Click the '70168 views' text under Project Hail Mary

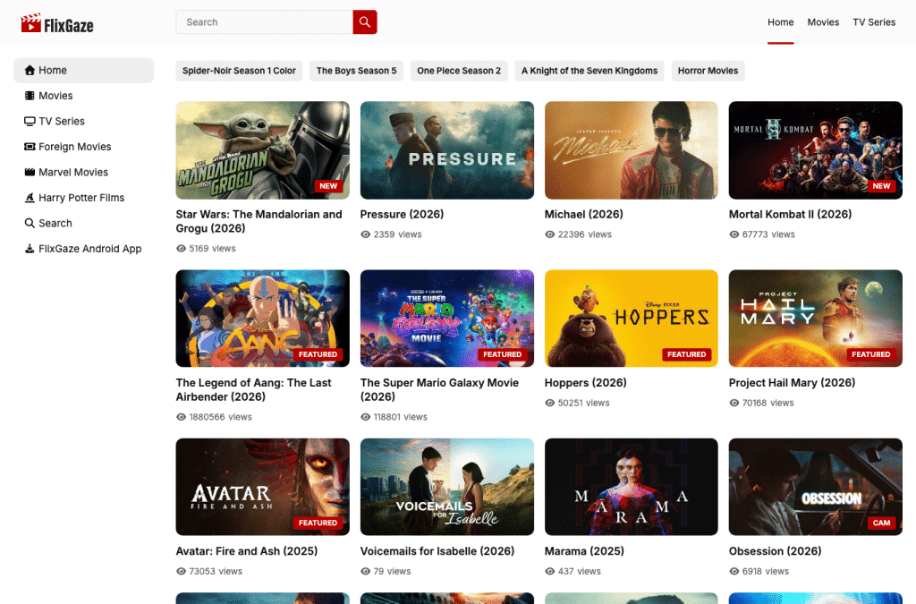point(768,403)
